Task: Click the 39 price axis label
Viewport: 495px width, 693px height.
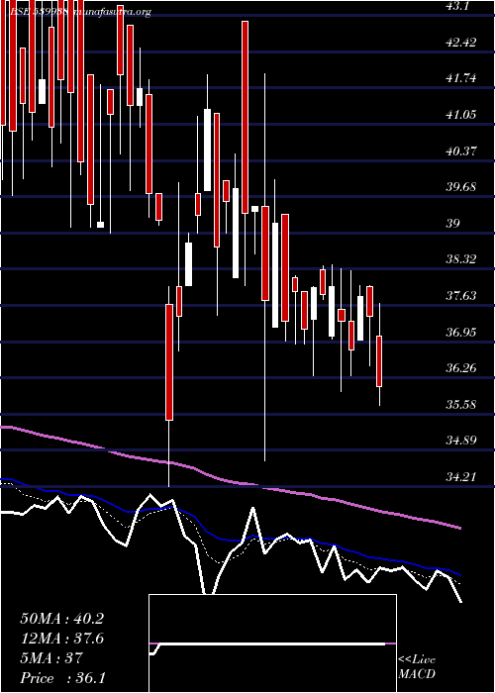Action: point(453,223)
